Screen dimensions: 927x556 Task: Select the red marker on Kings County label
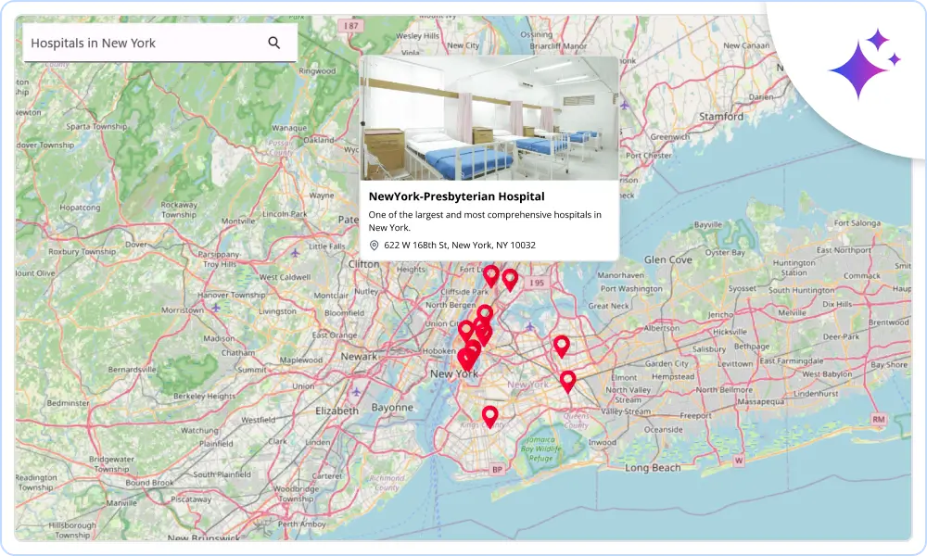(x=489, y=417)
